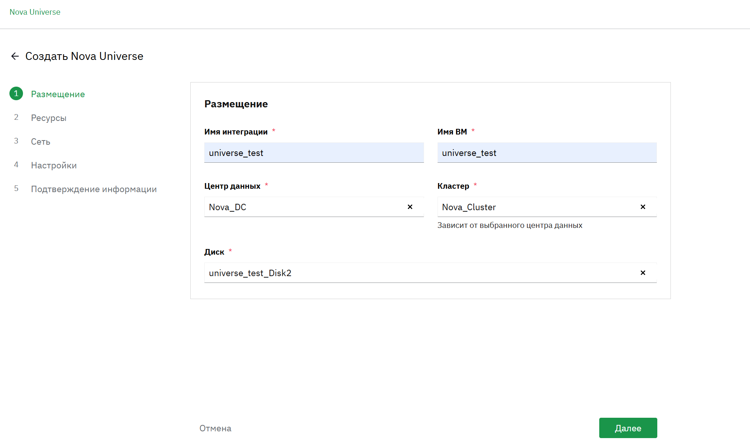Viewport: 750px width, 446px height.
Task: Click the Далее button
Action: (x=628, y=428)
